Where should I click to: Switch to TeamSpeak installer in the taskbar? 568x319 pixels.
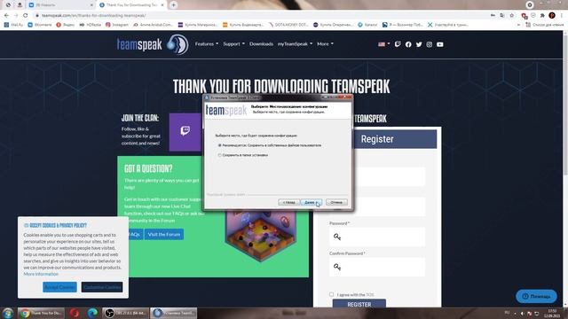pyautogui.click(x=174, y=313)
